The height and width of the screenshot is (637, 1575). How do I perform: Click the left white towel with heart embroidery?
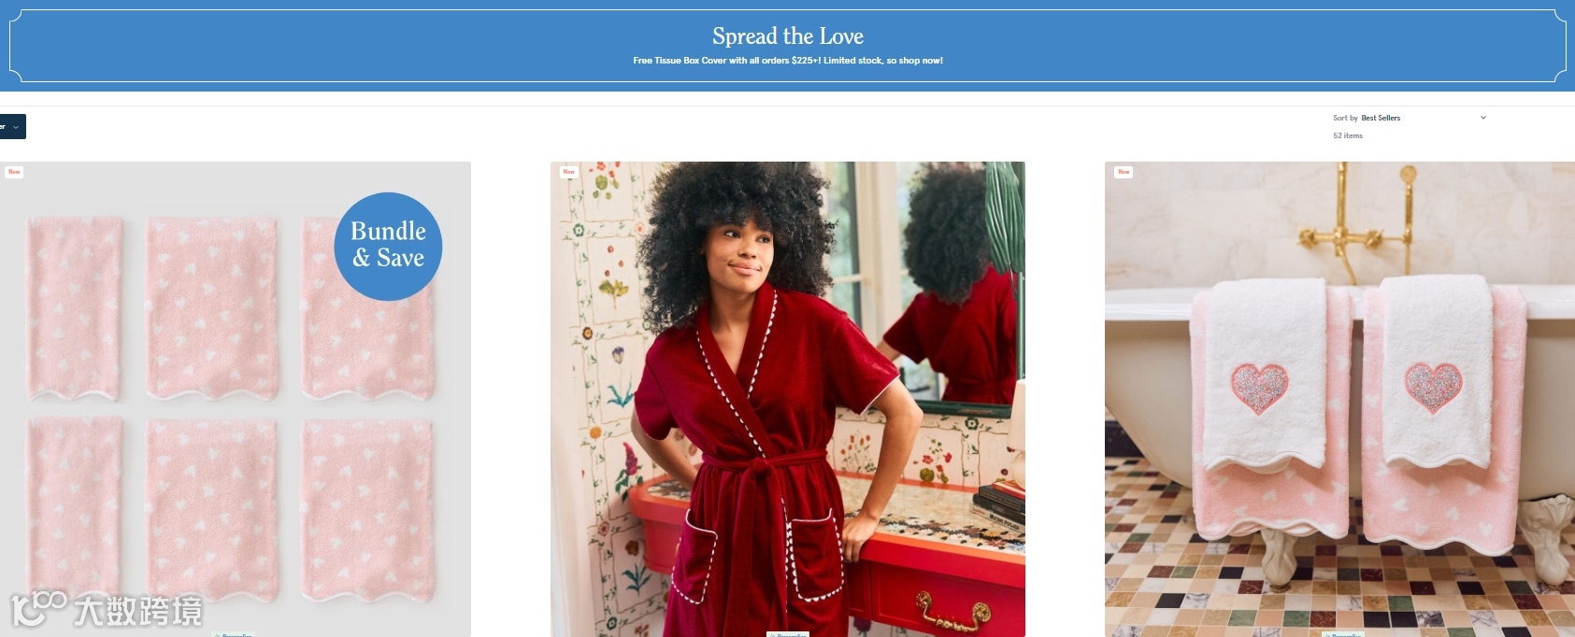pyautogui.click(x=1264, y=374)
